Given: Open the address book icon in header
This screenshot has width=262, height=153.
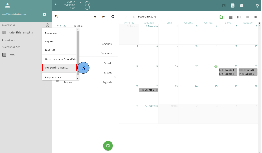Looking at the screenshot, I should point(233,5).
